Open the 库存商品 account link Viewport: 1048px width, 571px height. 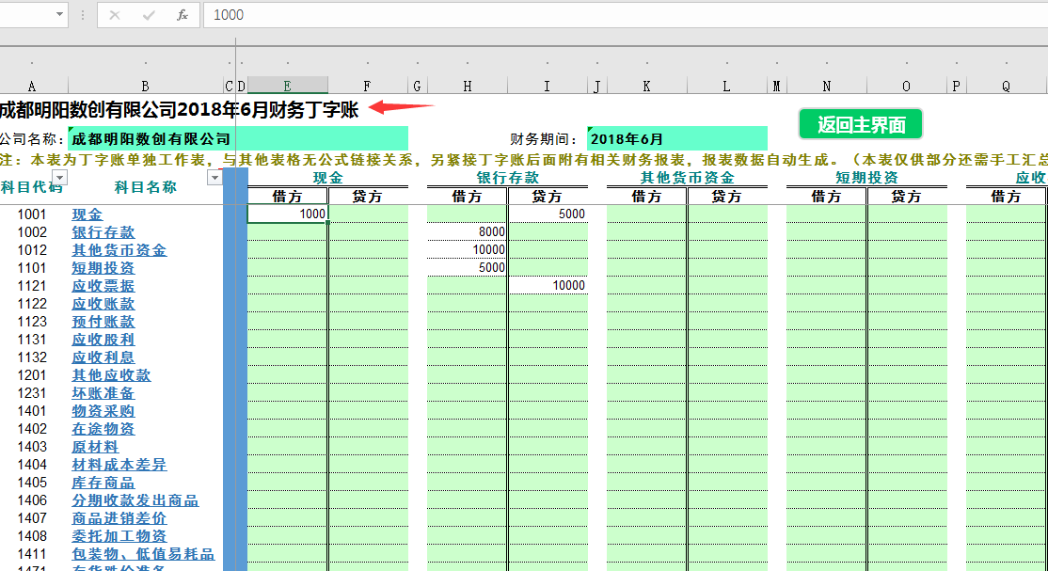pyautogui.click(x=103, y=483)
